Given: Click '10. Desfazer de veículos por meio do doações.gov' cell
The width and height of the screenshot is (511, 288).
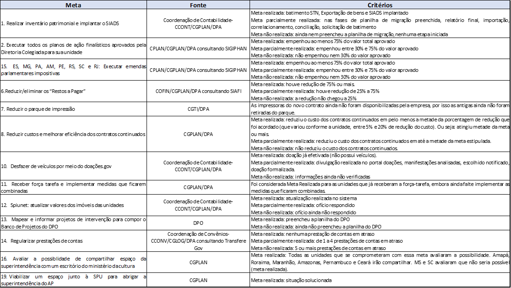Looking at the screenshot, I should point(73,166).
